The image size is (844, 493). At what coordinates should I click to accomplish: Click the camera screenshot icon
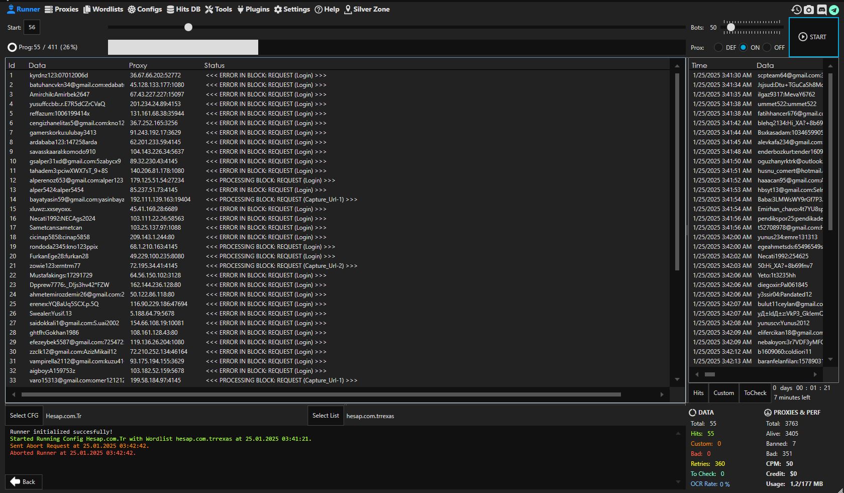[x=809, y=10]
